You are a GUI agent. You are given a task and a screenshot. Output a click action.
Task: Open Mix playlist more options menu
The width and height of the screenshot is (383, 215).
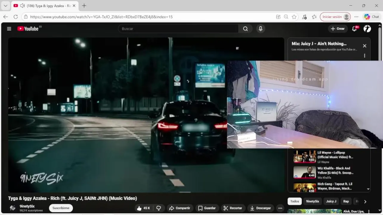(x=365, y=56)
